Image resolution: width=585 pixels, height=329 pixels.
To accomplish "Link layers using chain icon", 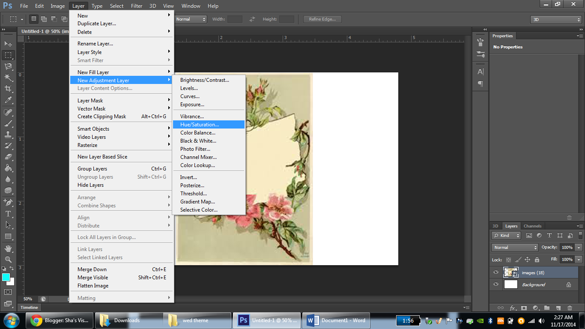I will tap(501, 308).
